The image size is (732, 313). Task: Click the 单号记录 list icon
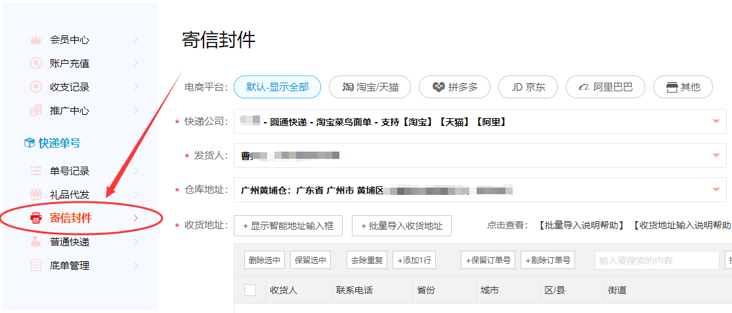point(36,171)
